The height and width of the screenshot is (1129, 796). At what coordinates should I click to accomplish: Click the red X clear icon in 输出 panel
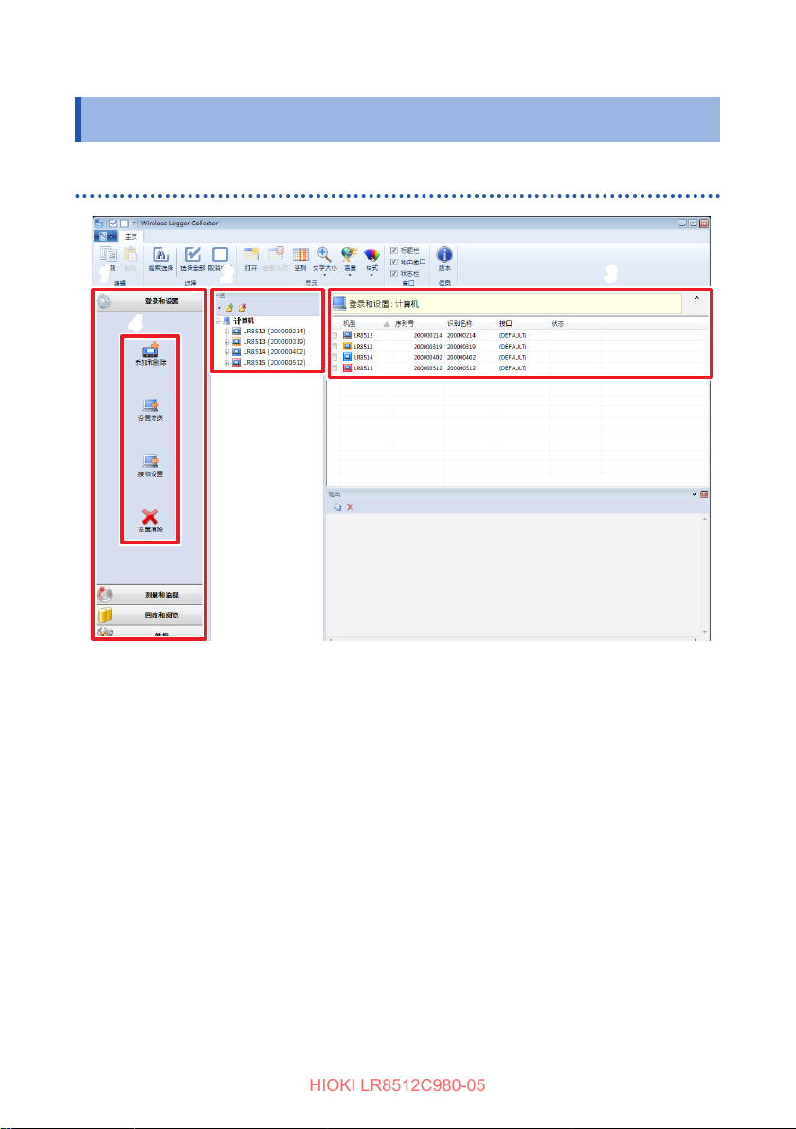(350, 507)
